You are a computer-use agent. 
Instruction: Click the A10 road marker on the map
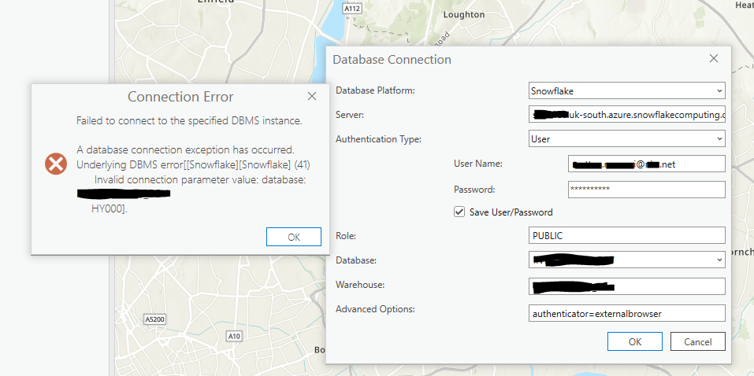pos(234,336)
